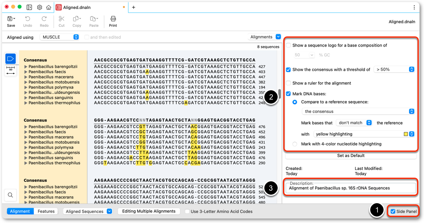Viewport: 424px width, 223px height.
Task: Select 'Compare to a reference sequence' radio
Action: [295, 102]
